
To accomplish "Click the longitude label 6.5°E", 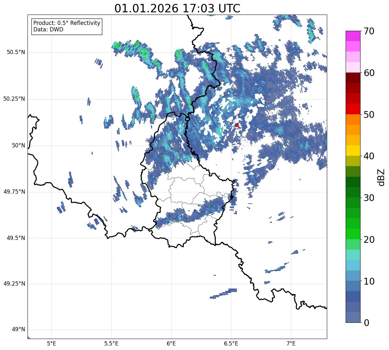I will point(231,344).
